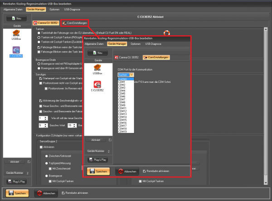Click the Plug & Play button in the background window
272x201 pixels.
point(17,182)
